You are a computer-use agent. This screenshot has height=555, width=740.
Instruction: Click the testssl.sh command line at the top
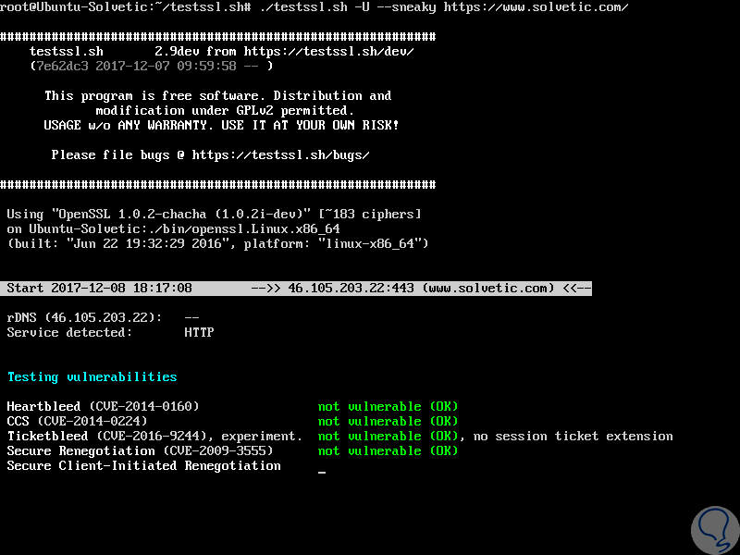pos(314,7)
